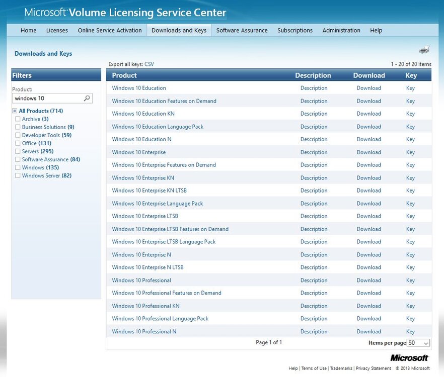This screenshot has height=377, width=444.
Task: Click Description for Windows 10 Professional N
Action: click(314, 331)
